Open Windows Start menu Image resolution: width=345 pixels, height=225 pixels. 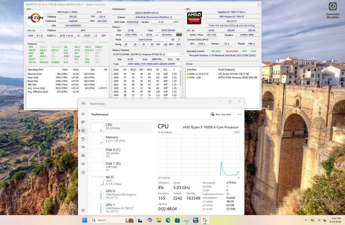(x=85, y=220)
